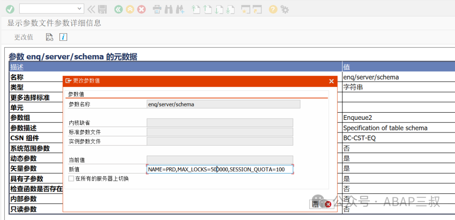Collapse the command field with double chevron

tap(91, 9)
